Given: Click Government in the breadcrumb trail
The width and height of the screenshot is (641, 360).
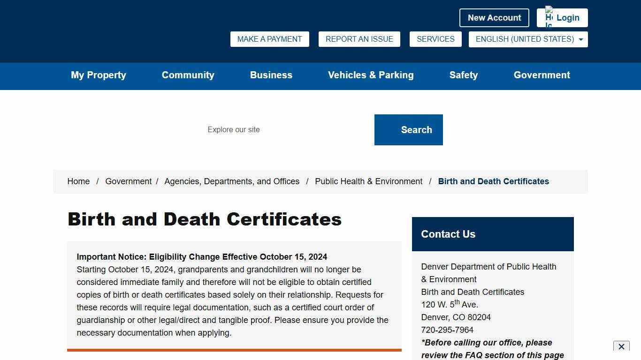Looking at the screenshot, I should (x=128, y=181).
